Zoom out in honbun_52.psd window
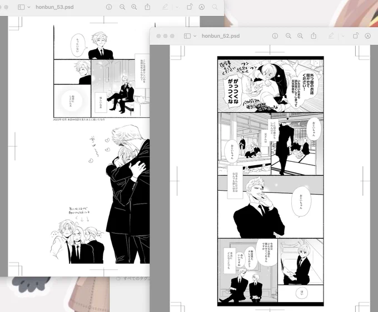This screenshot has width=378, height=312. tap(288, 36)
